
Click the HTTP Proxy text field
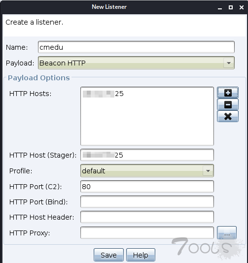coord(147,232)
